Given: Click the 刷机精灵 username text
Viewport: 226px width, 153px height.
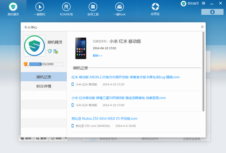Looking at the screenshot, I should (x=55, y=42).
